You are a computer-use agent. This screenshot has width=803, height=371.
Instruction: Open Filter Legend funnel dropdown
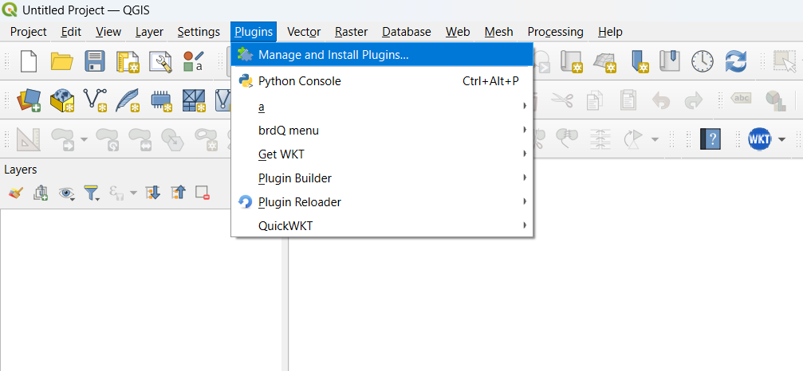93,193
